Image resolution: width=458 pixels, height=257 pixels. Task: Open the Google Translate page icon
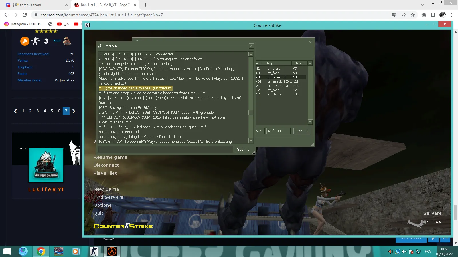(394, 15)
